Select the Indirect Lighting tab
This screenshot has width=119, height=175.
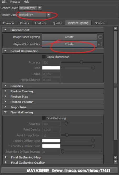78,23
